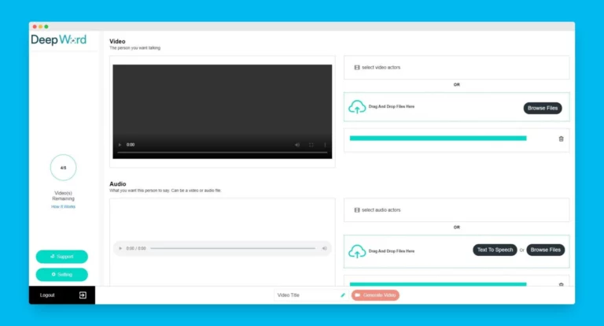Click Browse Files in the audio upload box
The image size is (604, 326).
tap(546, 250)
